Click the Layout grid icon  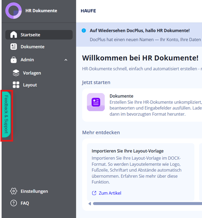(x=16, y=85)
